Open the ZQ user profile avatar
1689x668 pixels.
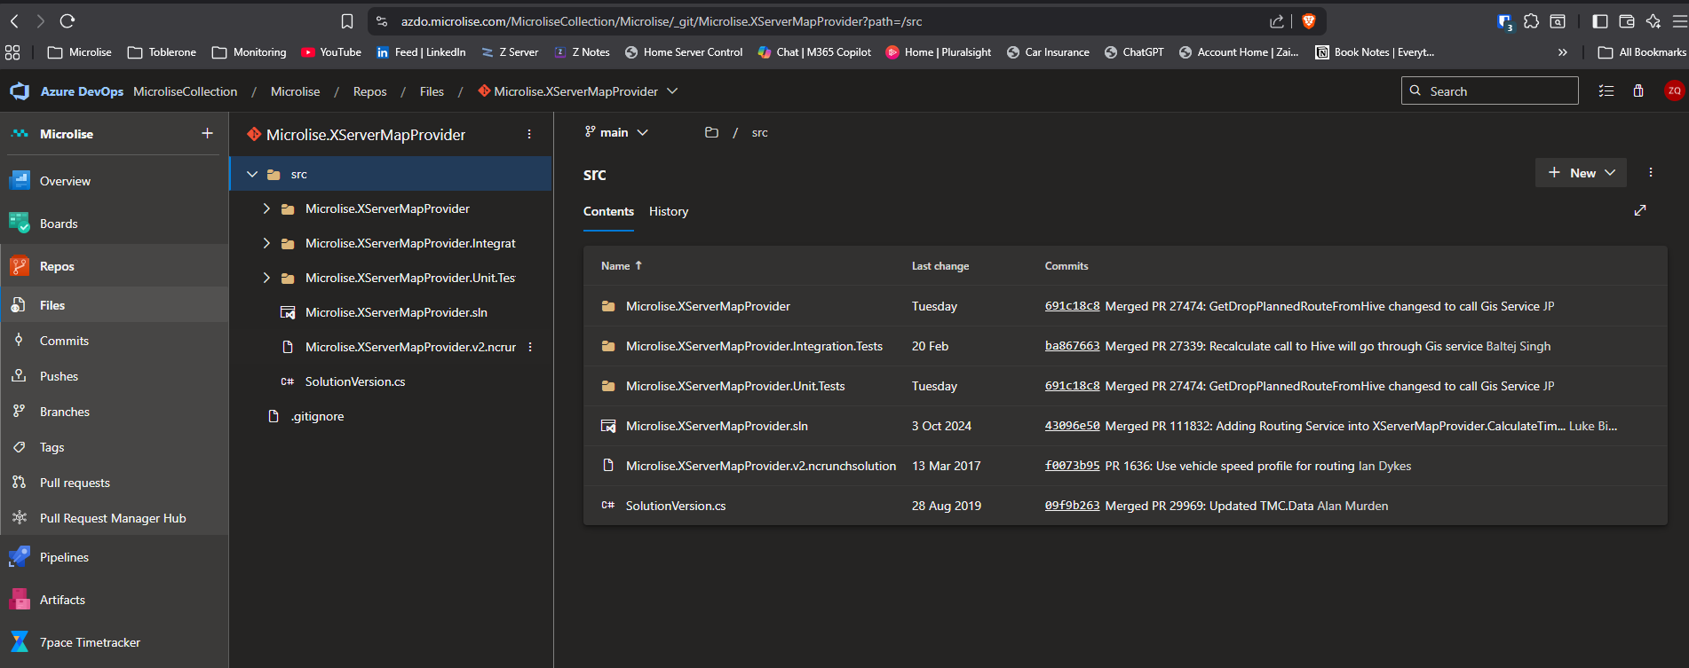pyautogui.click(x=1674, y=90)
